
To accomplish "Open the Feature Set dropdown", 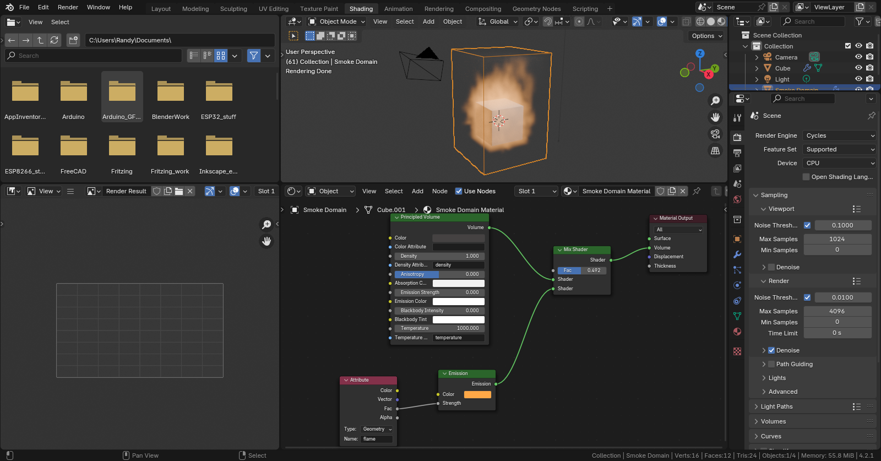I will point(840,149).
